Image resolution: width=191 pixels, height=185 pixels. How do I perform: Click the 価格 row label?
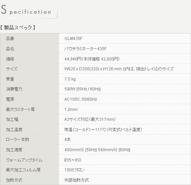pyautogui.click(x=10, y=59)
